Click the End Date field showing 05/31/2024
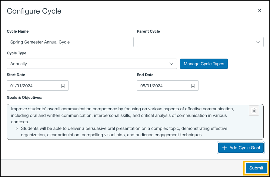The width and height of the screenshot is (270, 177). (x=164, y=85)
